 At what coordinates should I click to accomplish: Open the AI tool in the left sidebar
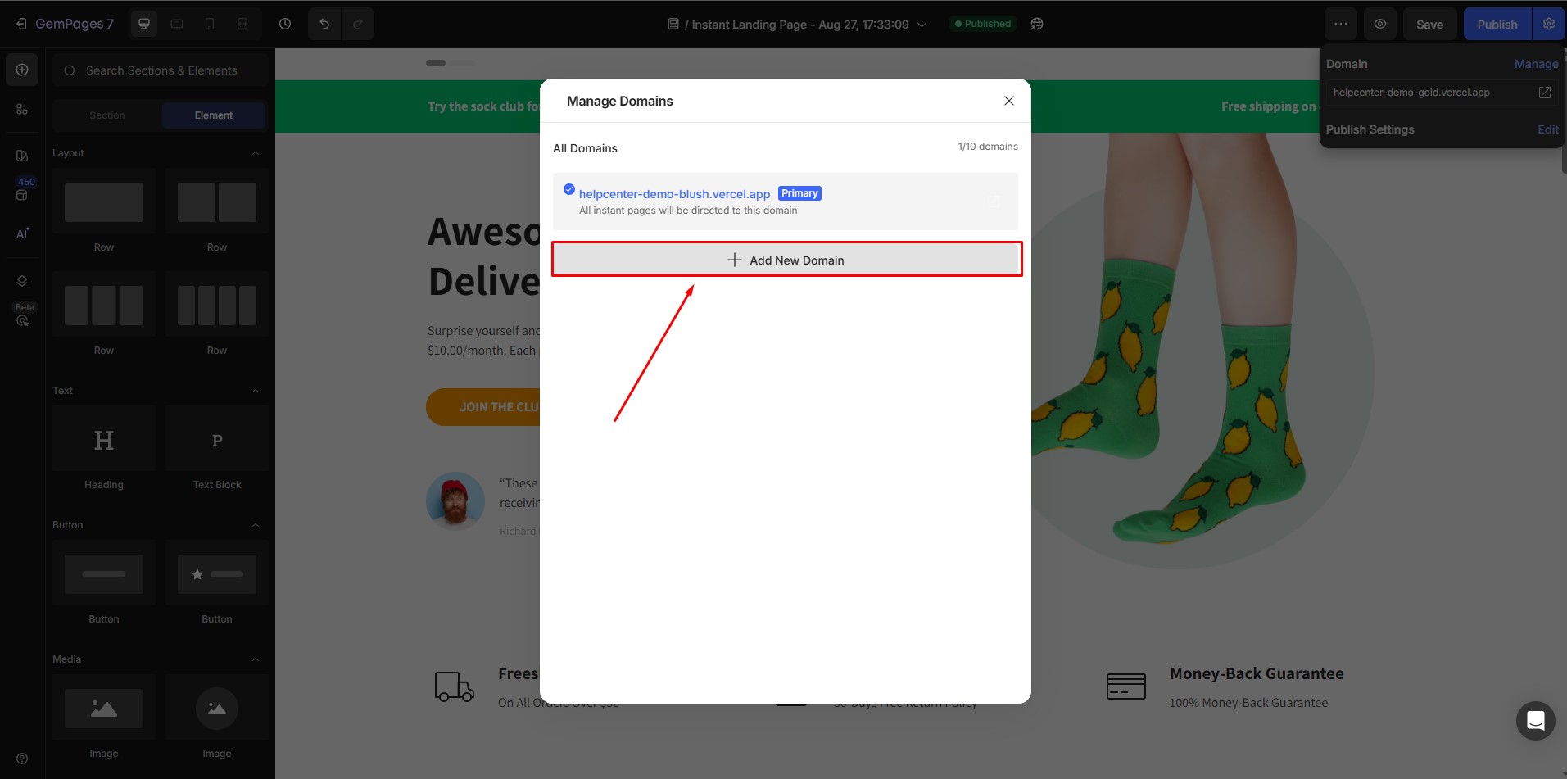[22, 233]
